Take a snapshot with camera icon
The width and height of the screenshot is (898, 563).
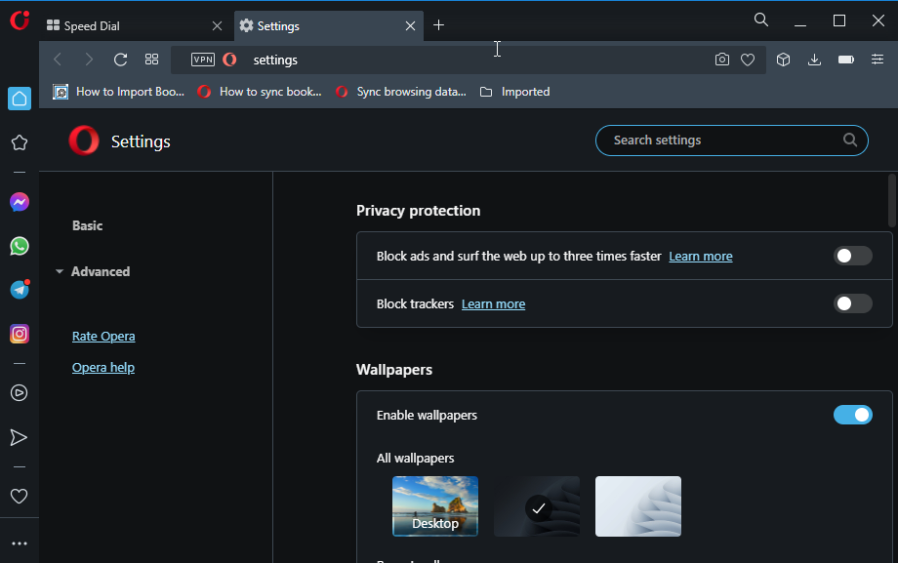722,60
